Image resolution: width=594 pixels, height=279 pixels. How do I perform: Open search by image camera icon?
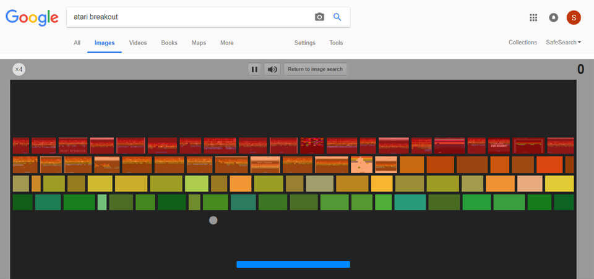319,17
